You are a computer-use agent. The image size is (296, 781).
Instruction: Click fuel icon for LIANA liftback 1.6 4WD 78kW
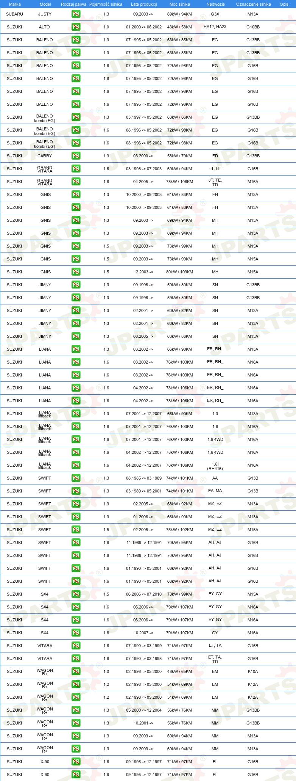coord(76,452)
